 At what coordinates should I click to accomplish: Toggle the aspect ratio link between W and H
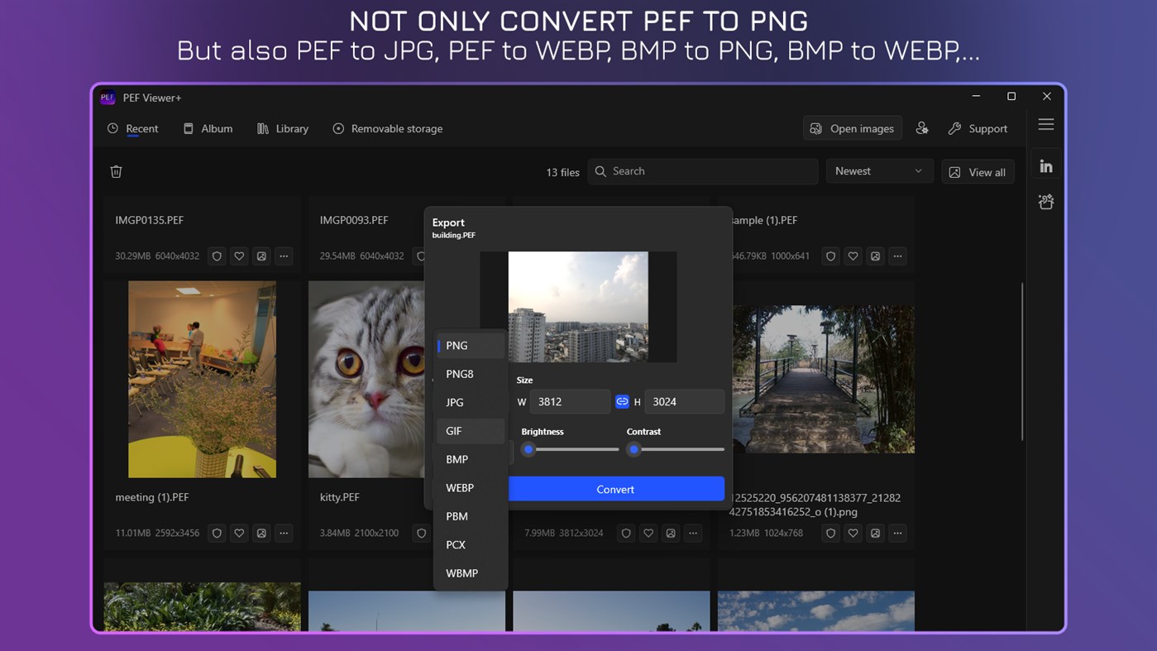click(622, 401)
